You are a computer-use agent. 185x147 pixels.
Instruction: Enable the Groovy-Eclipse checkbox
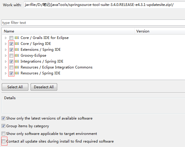pos(11,55)
